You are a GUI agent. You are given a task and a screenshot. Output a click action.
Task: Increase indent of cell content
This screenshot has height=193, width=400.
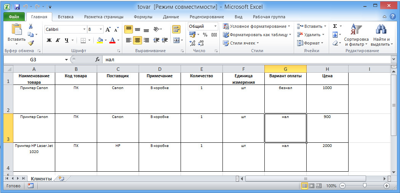(165, 40)
